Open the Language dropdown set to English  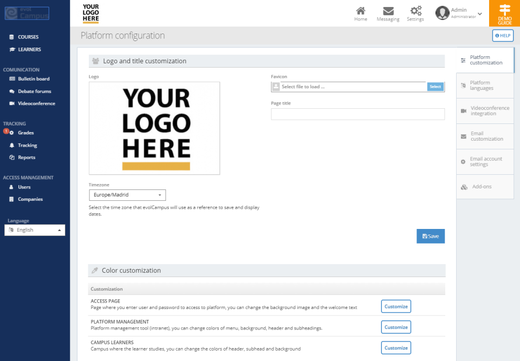click(35, 230)
